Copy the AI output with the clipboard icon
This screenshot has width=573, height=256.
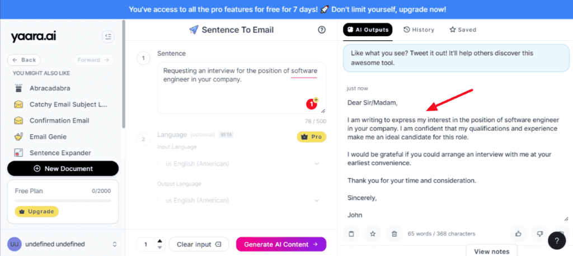tap(351, 234)
